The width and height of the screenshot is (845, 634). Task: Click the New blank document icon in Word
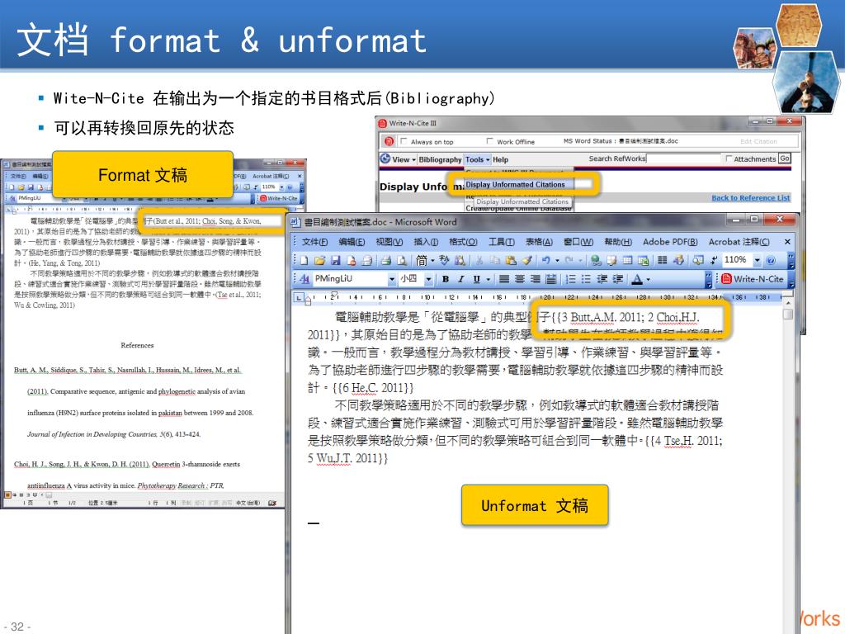304,261
